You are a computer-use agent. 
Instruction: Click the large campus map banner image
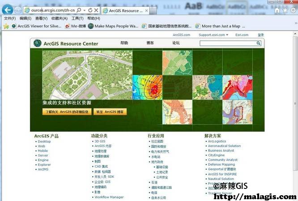pos(87,75)
